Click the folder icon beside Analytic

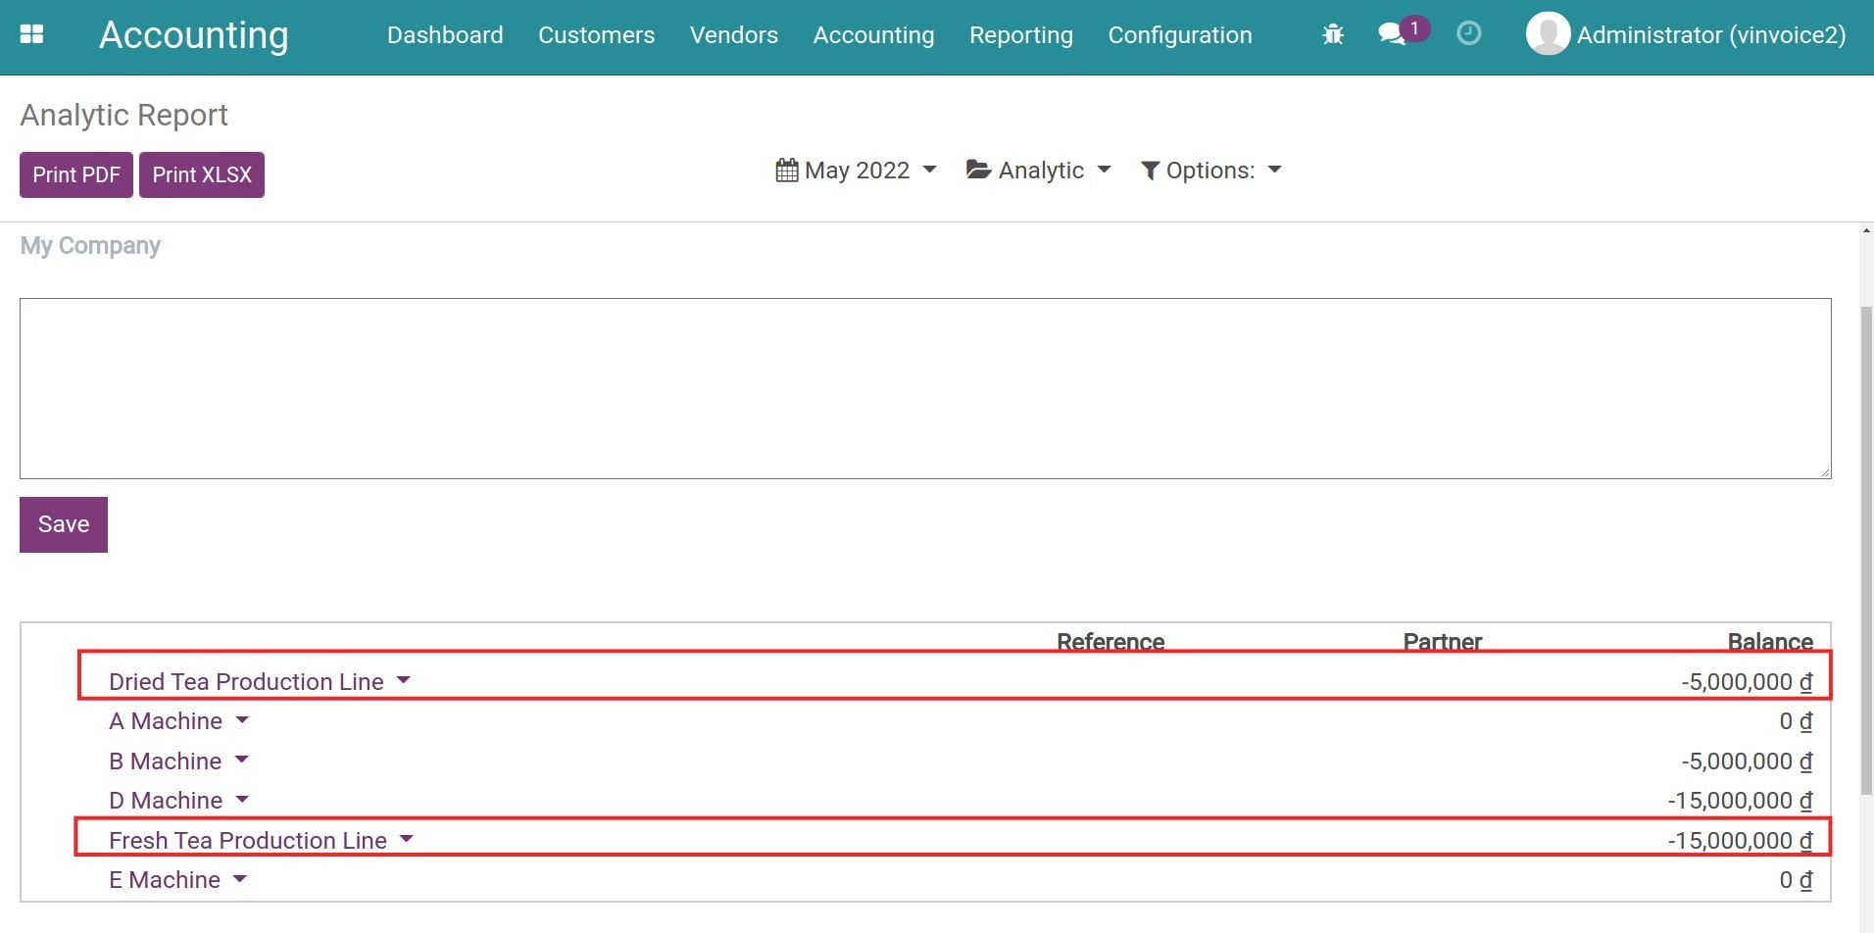(976, 169)
